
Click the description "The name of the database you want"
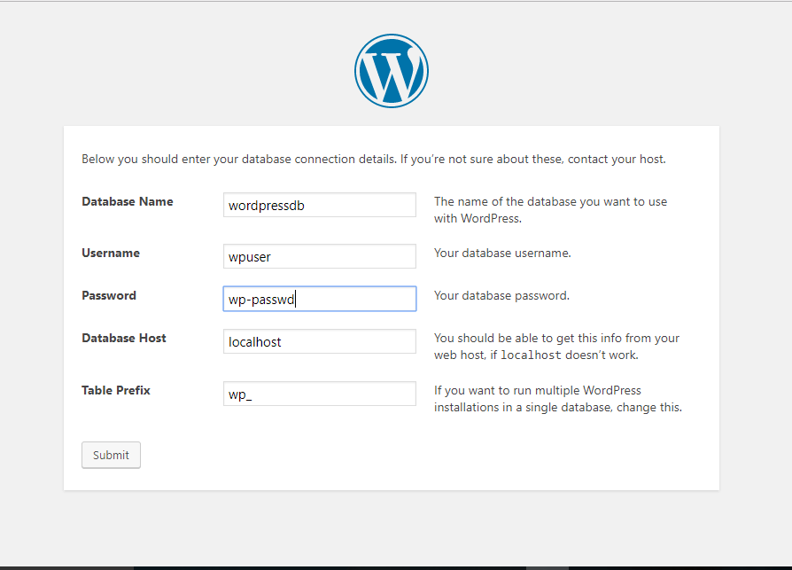[x=550, y=210]
